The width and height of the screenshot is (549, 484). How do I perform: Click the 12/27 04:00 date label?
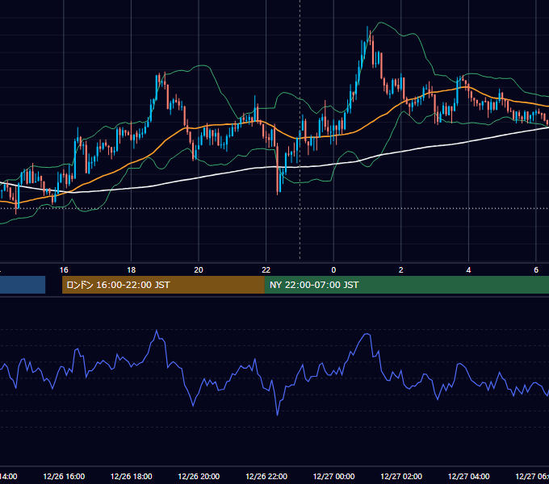pyautogui.click(x=469, y=476)
